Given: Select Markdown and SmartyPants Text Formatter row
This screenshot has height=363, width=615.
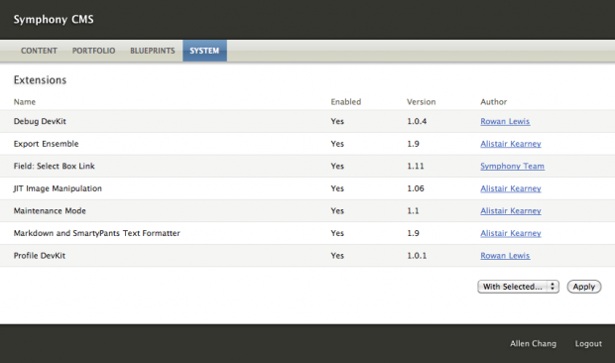Looking at the screenshot, I should pos(307,233).
